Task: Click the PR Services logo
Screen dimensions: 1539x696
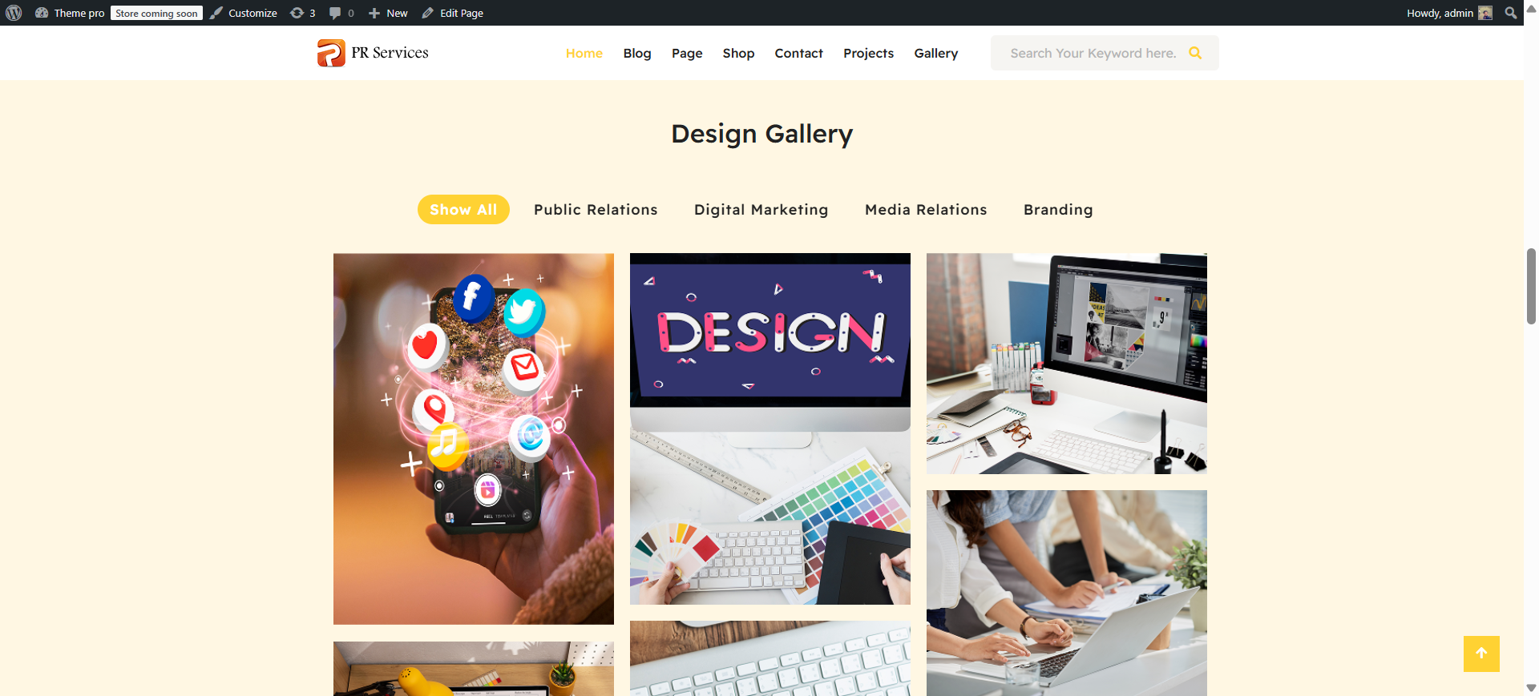Action: point(373,53)
